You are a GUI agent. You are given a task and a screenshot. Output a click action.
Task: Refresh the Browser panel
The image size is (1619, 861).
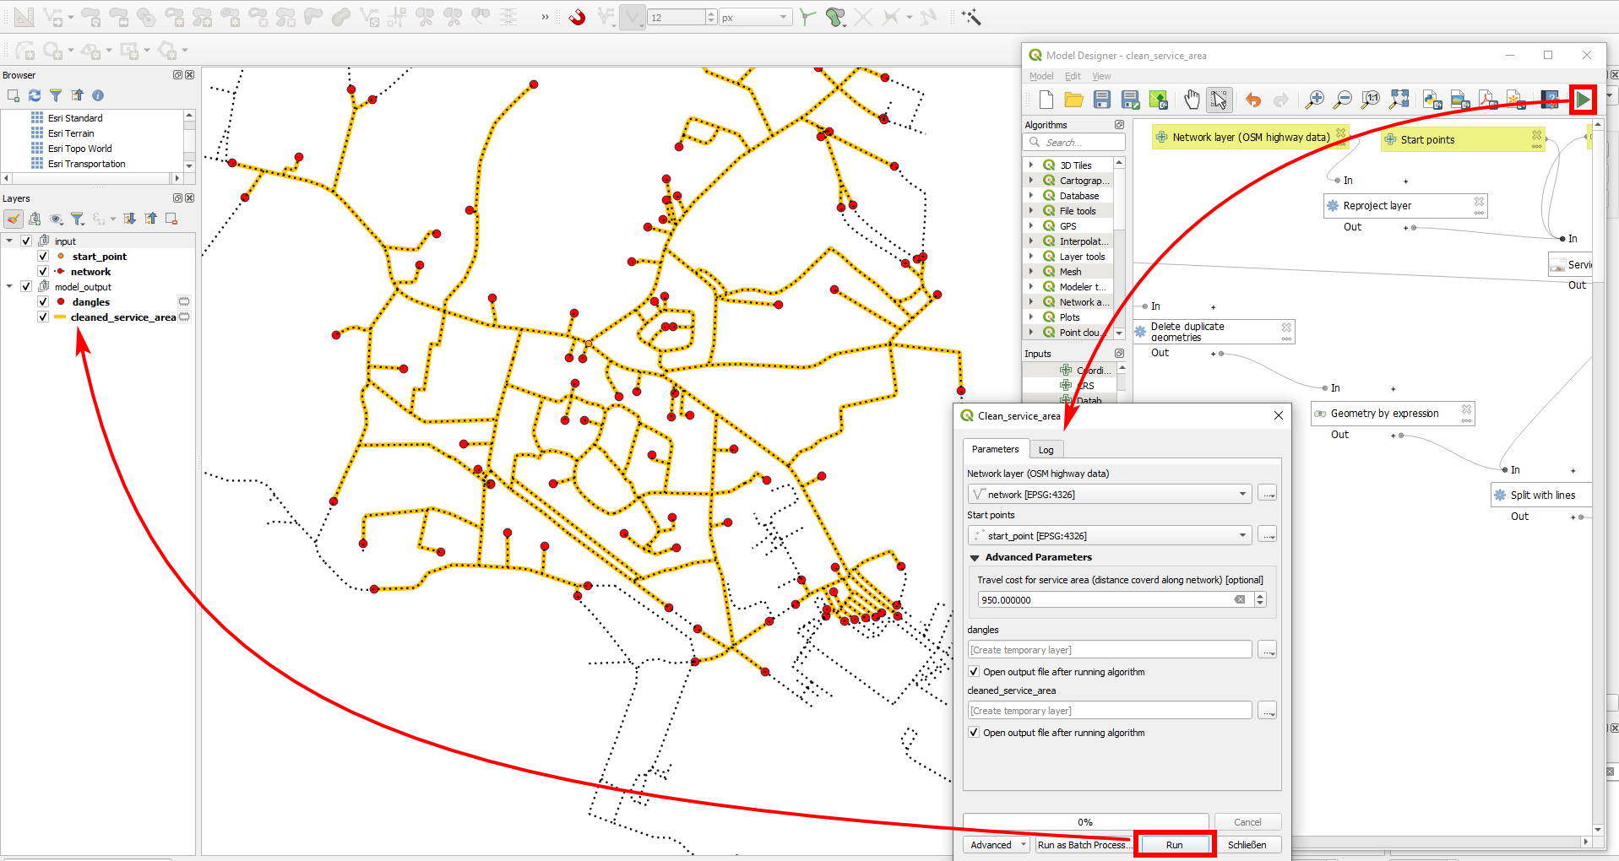pos(35,95)
